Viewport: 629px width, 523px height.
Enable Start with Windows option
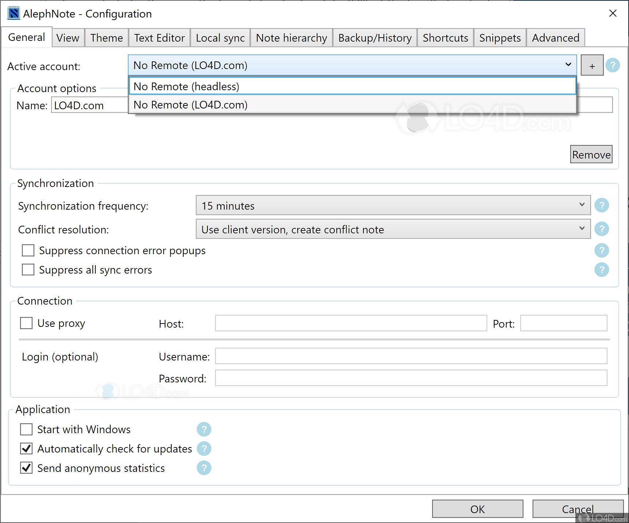click(26, 430)
